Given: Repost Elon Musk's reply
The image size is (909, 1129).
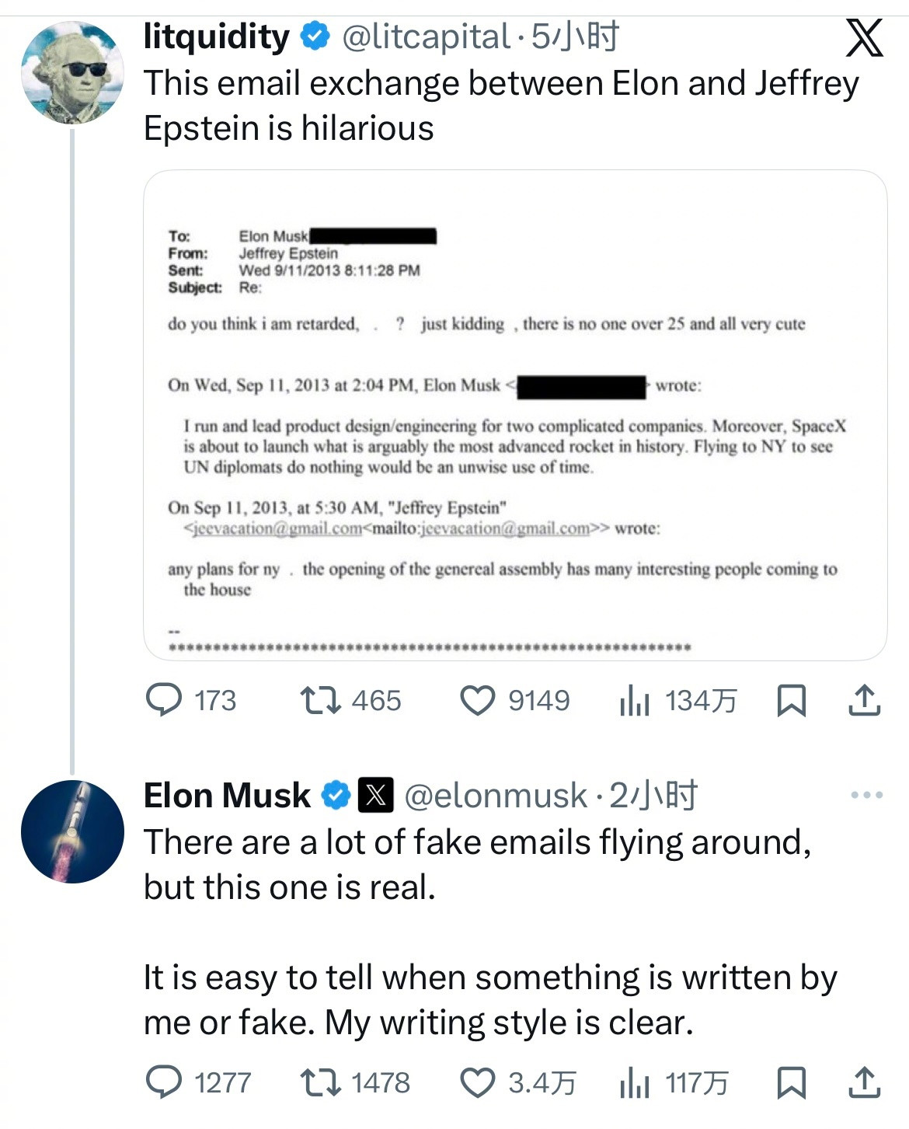Looking at the screenshot, I should 321,1082.
